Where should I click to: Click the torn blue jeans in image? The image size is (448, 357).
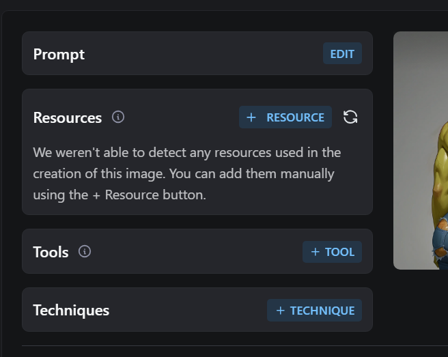pos(440,243)
